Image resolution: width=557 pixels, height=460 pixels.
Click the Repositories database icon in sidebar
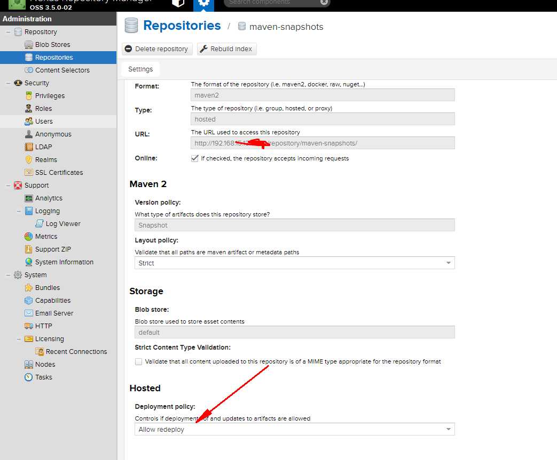[29, 58]
